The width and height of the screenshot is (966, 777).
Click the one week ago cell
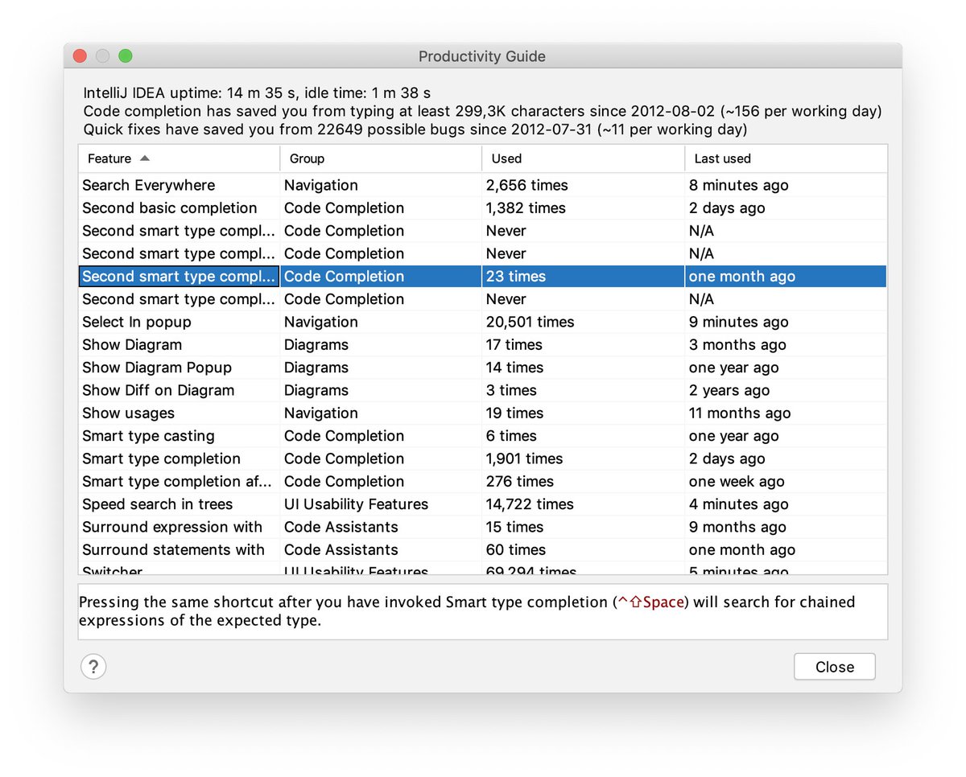click(786, 481)
